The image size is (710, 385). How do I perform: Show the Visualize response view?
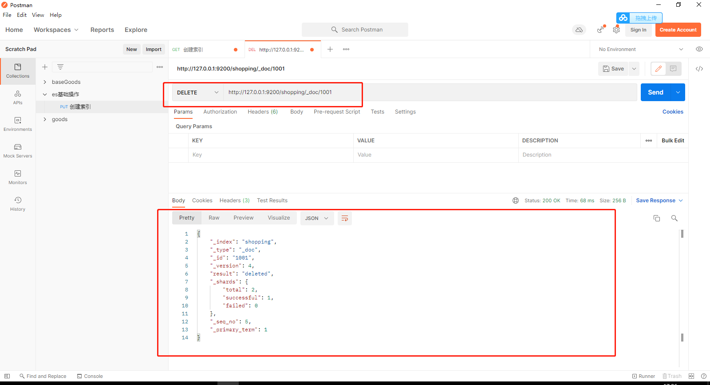pos(279,218)
